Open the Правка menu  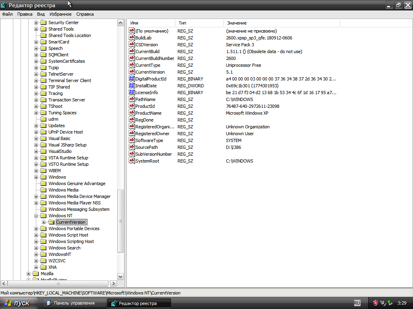pos(25,14)
